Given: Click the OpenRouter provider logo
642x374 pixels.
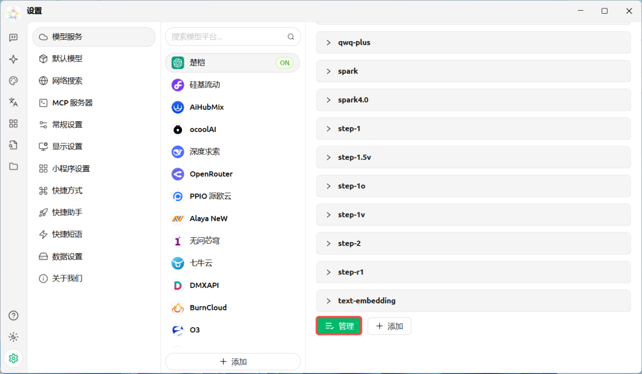Looking at the screenshot, I should point(178,174).
